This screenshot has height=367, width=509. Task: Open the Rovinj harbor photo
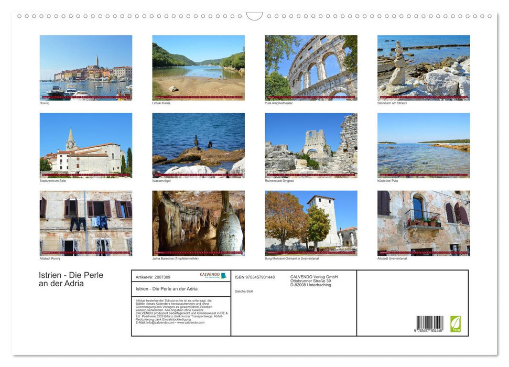coord(86,68)
